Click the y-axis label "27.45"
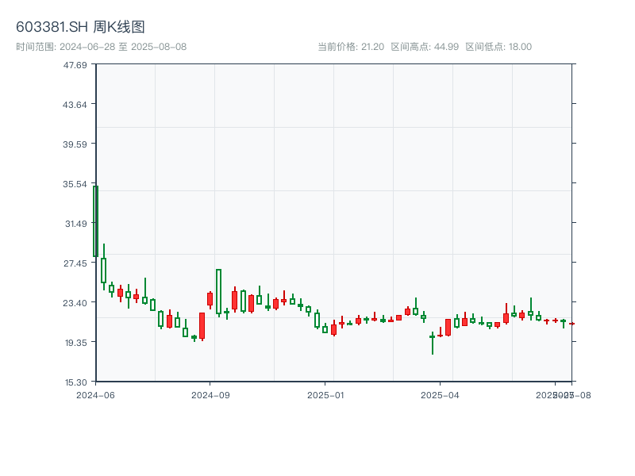This screenshot has height=476, width=635. pos(75,263)
